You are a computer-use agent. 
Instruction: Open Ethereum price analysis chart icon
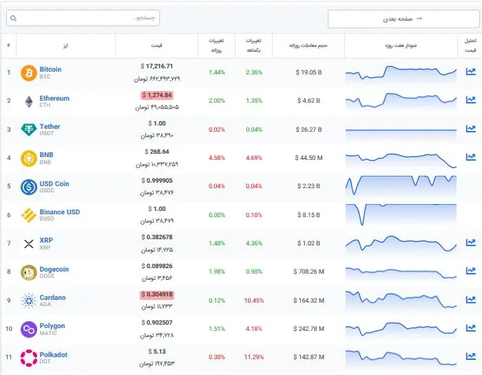coord(470,100)
